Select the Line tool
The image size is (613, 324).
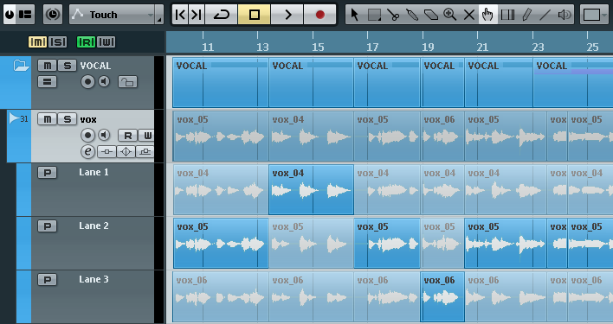pos(545,15)
